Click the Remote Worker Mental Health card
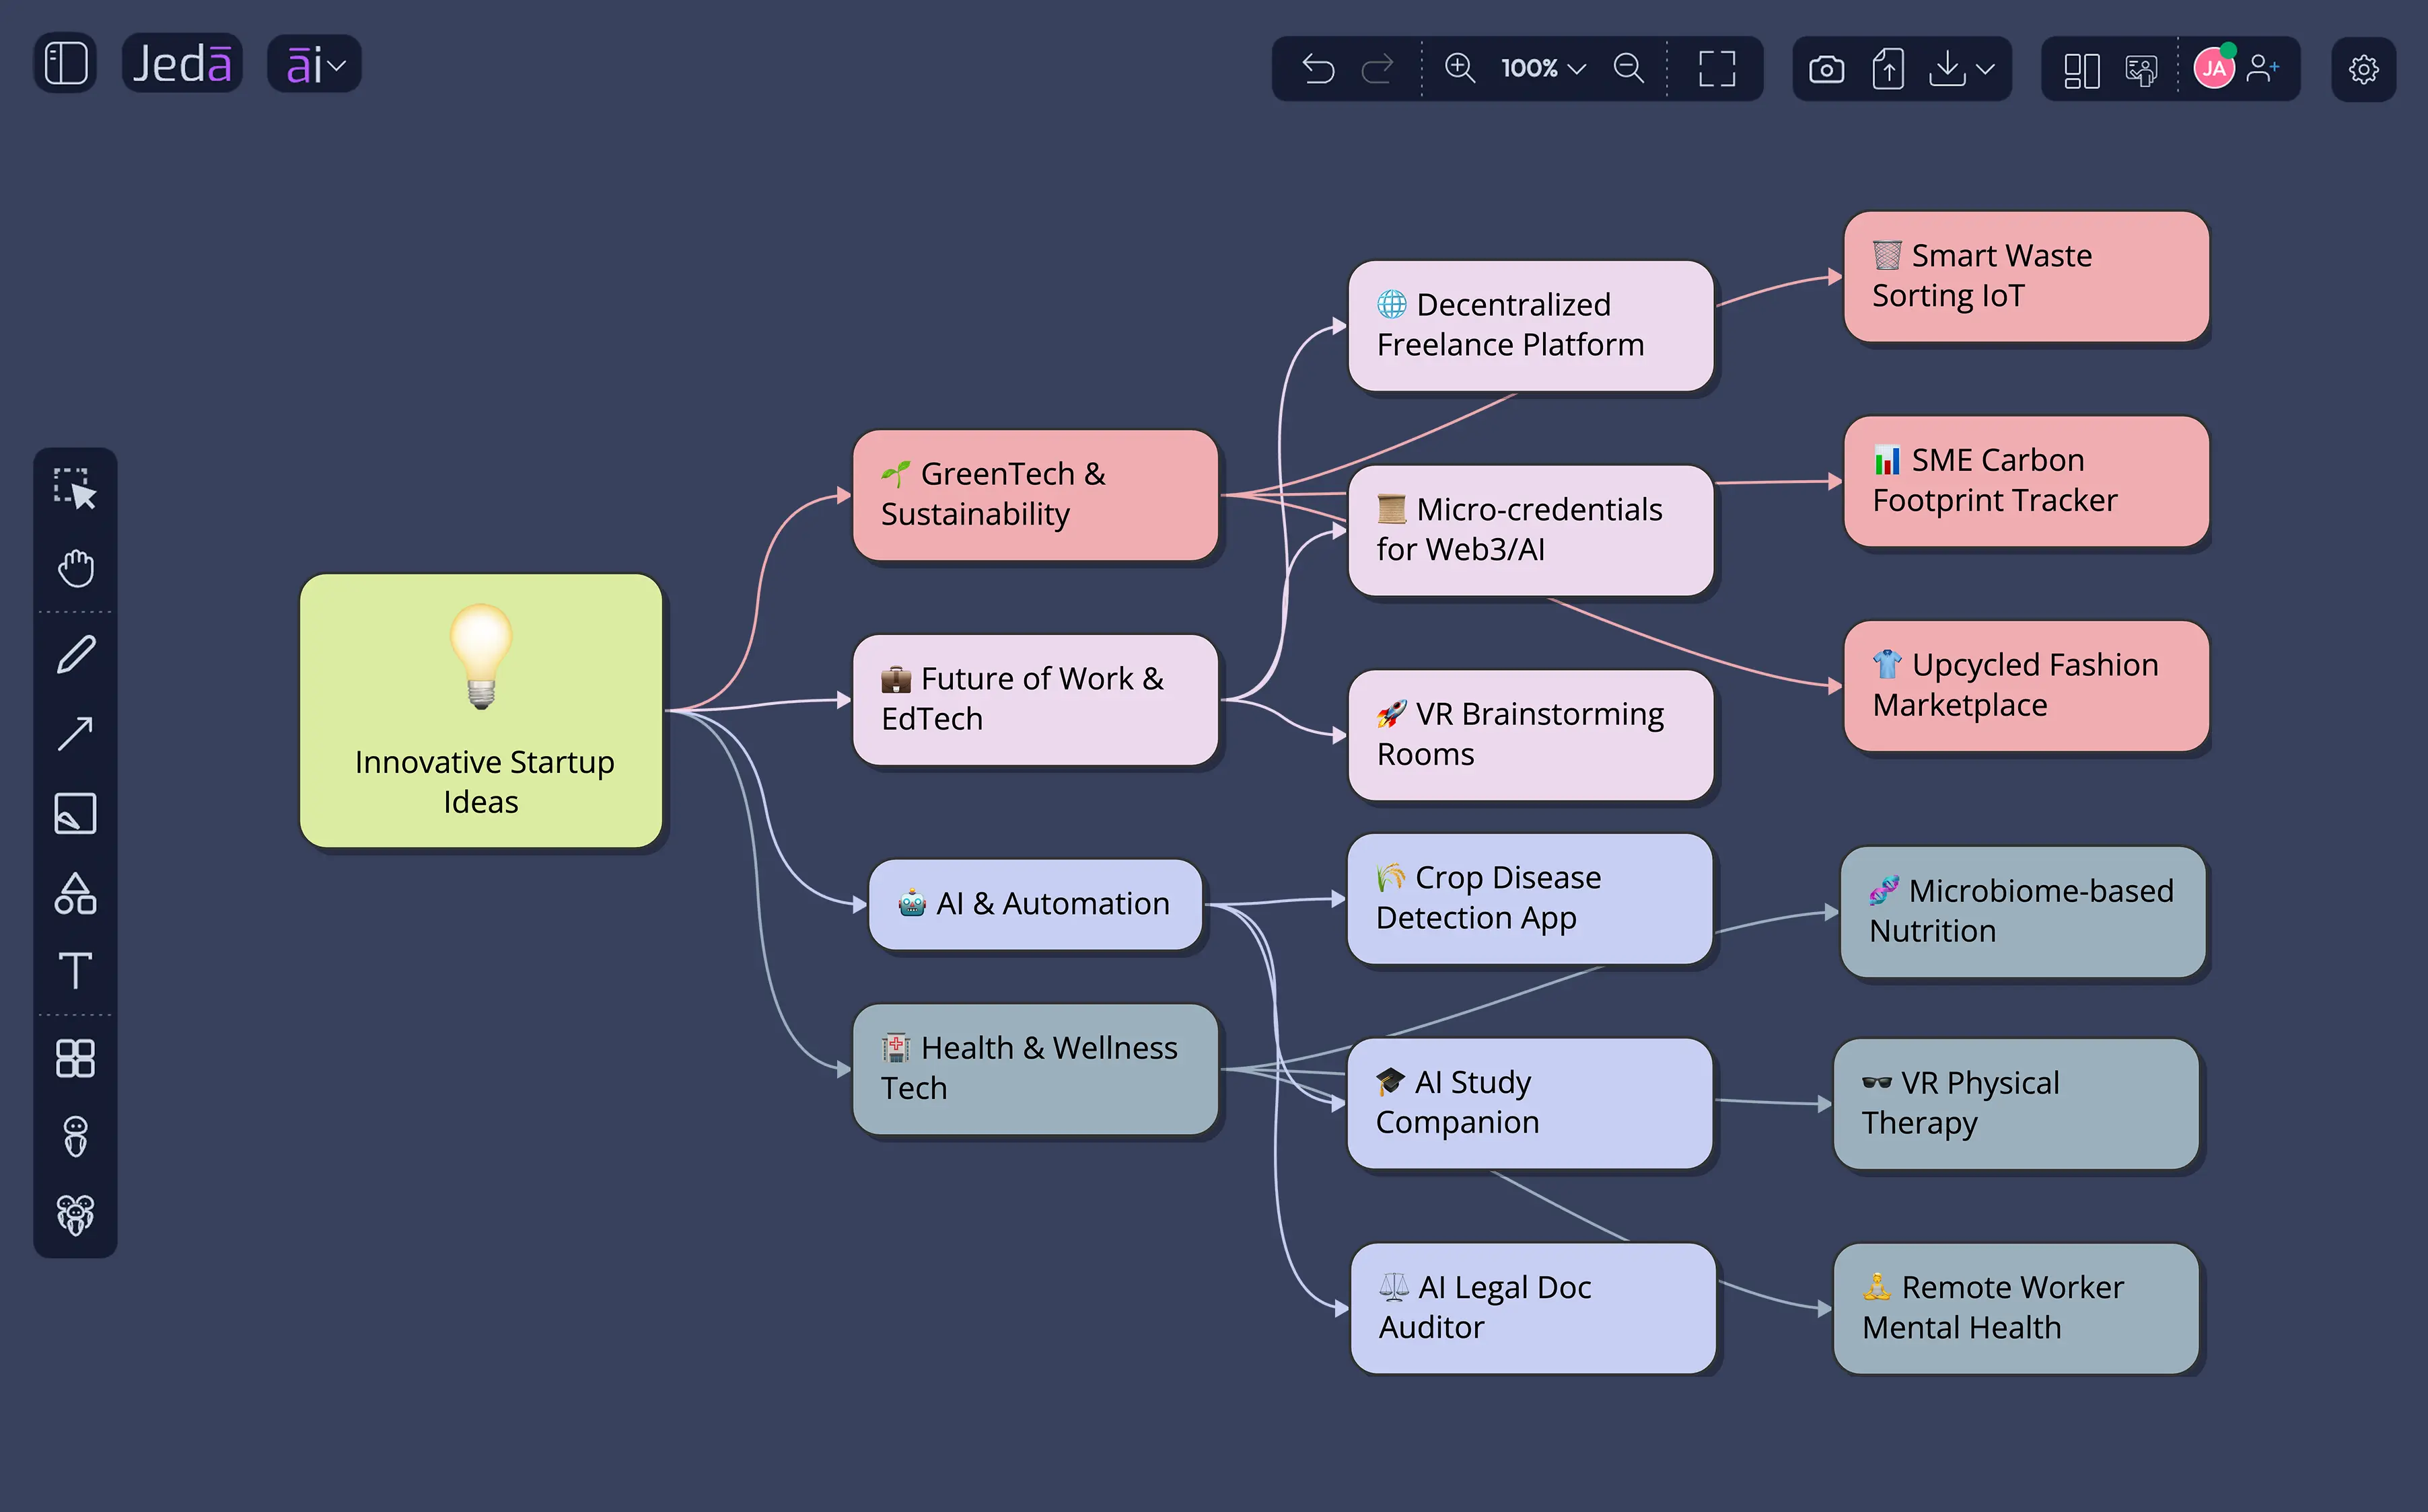This screenshot has height=1512, width=2428. (2017, 1309)
